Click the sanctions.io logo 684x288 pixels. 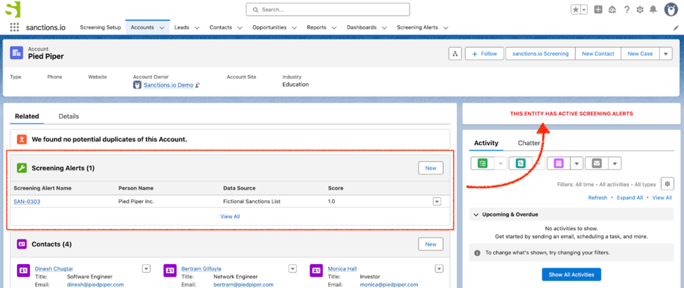tap(13, 9)
